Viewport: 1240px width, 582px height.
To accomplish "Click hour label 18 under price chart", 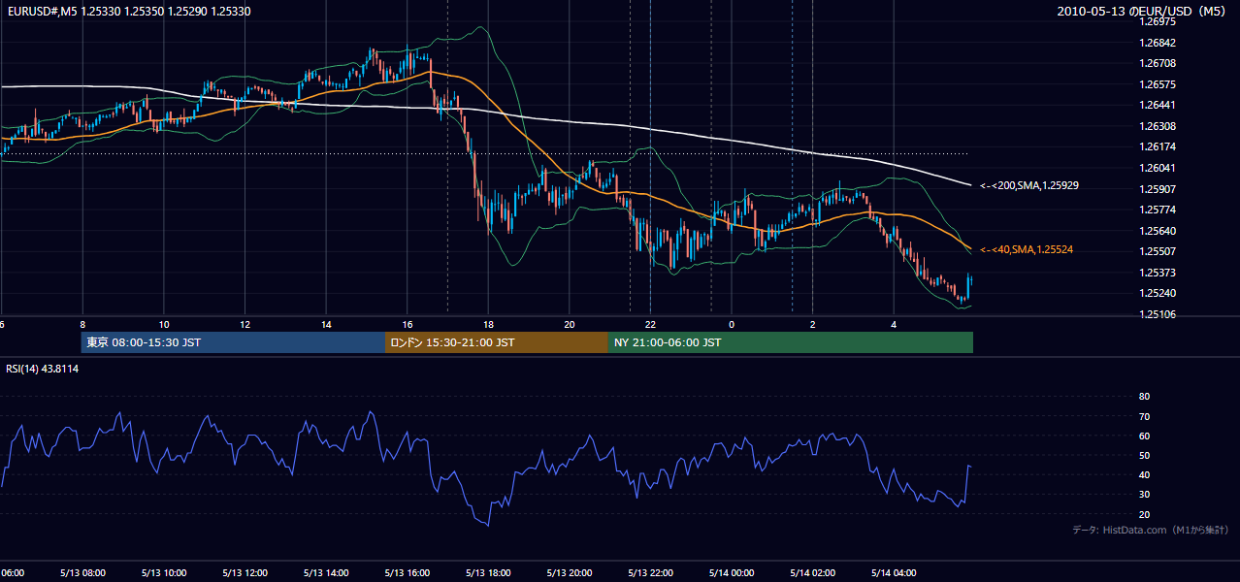I will pos(488,325).
